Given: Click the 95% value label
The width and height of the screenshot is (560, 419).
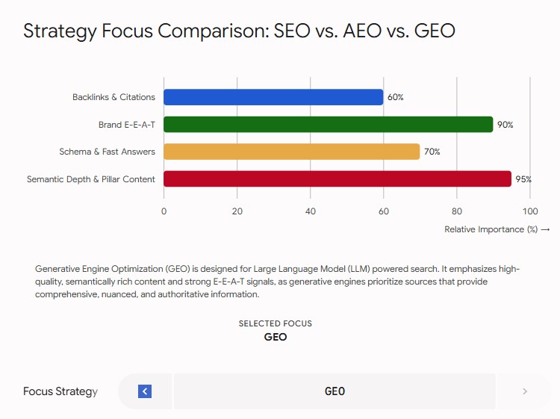Looking at the screenshot, I should 523,179.
